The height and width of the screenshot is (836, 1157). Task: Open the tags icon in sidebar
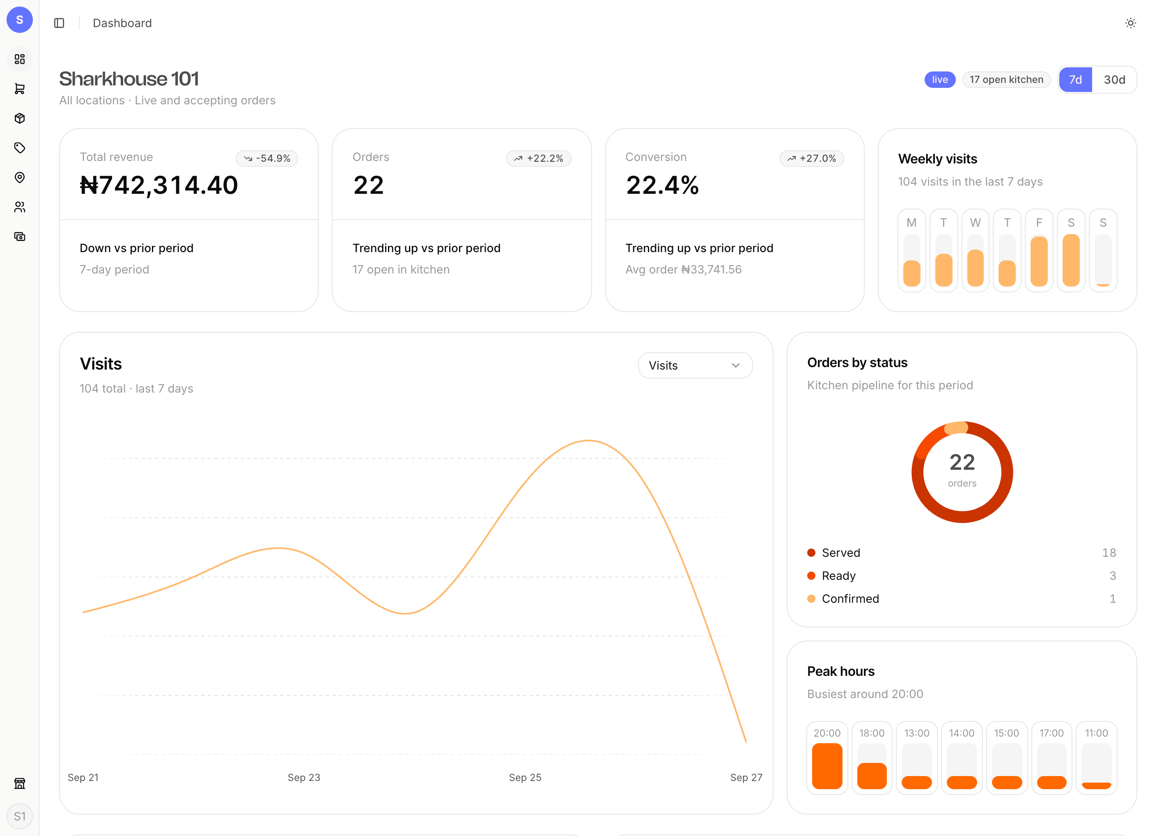19,148
